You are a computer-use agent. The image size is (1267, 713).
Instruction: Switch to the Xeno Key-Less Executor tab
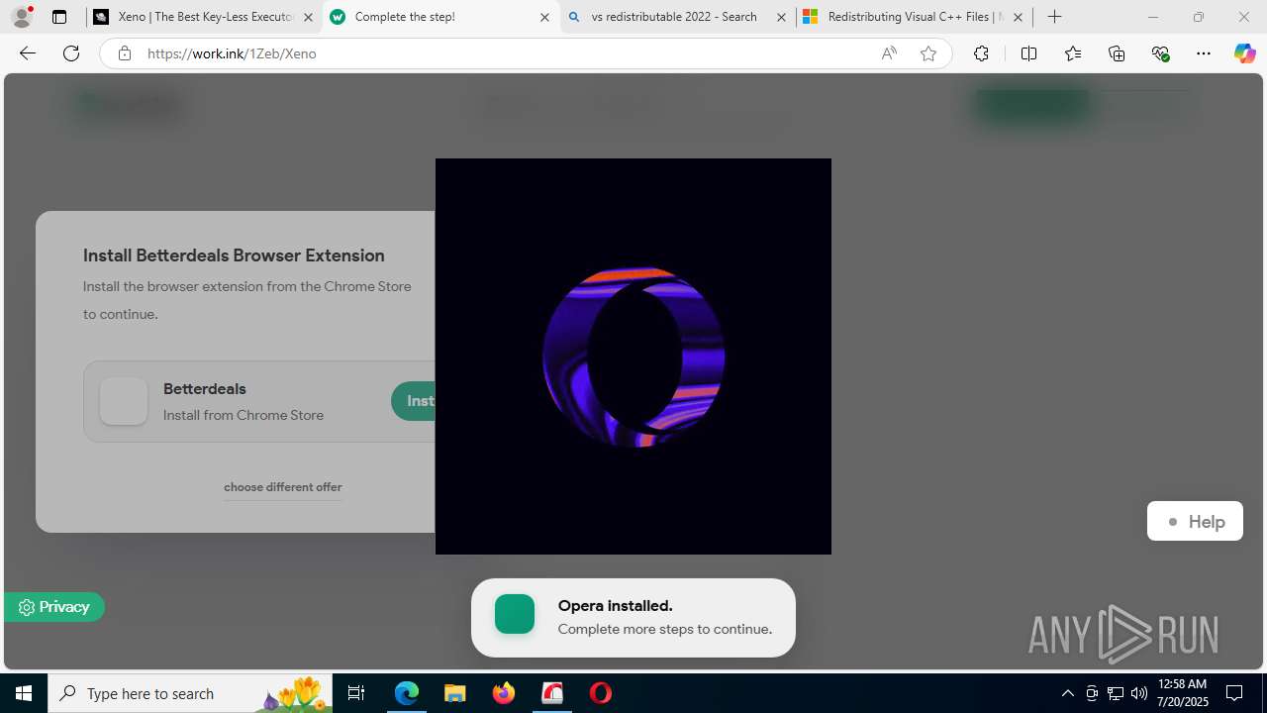point(203,17)
